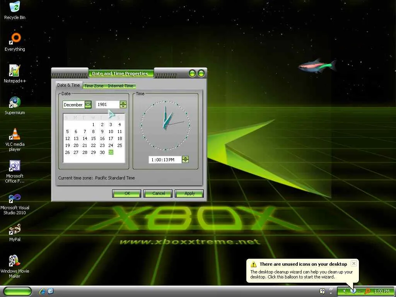Select day 25 in the calendar
Viewport: 396px width, 297px height.
pyautogui.click(x=119, y=145)
